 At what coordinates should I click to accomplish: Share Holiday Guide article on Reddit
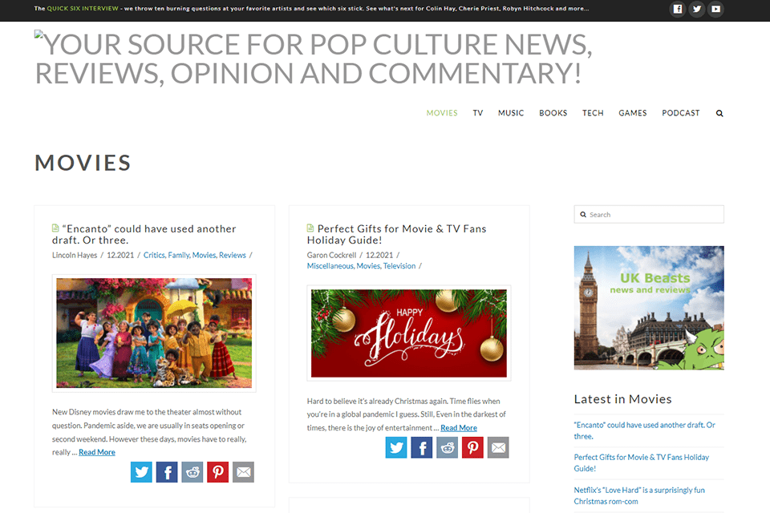click(x=448, y=448)
